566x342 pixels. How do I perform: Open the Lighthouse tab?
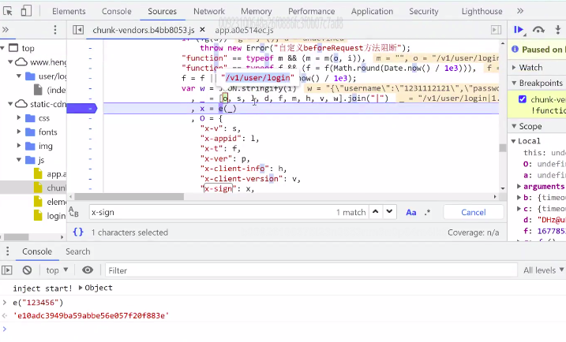tap(482, 11)
